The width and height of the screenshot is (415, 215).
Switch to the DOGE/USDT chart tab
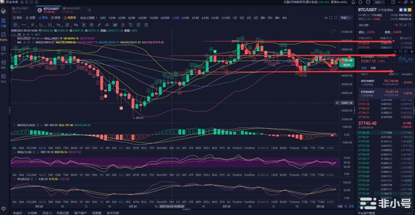pos(72,10)
